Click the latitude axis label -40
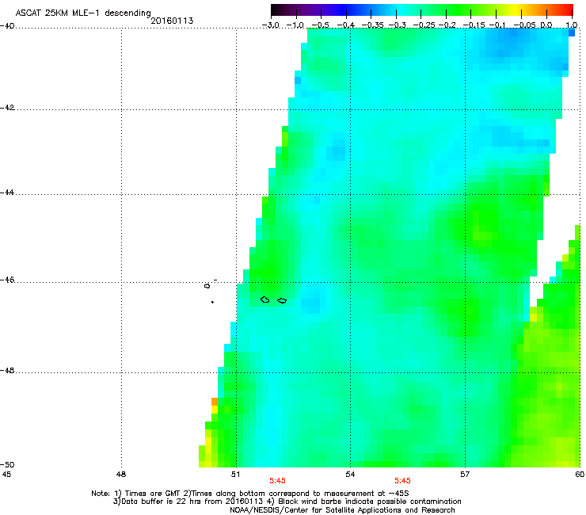586x515 pixels. pyautogui.click(x=7, y=26)
